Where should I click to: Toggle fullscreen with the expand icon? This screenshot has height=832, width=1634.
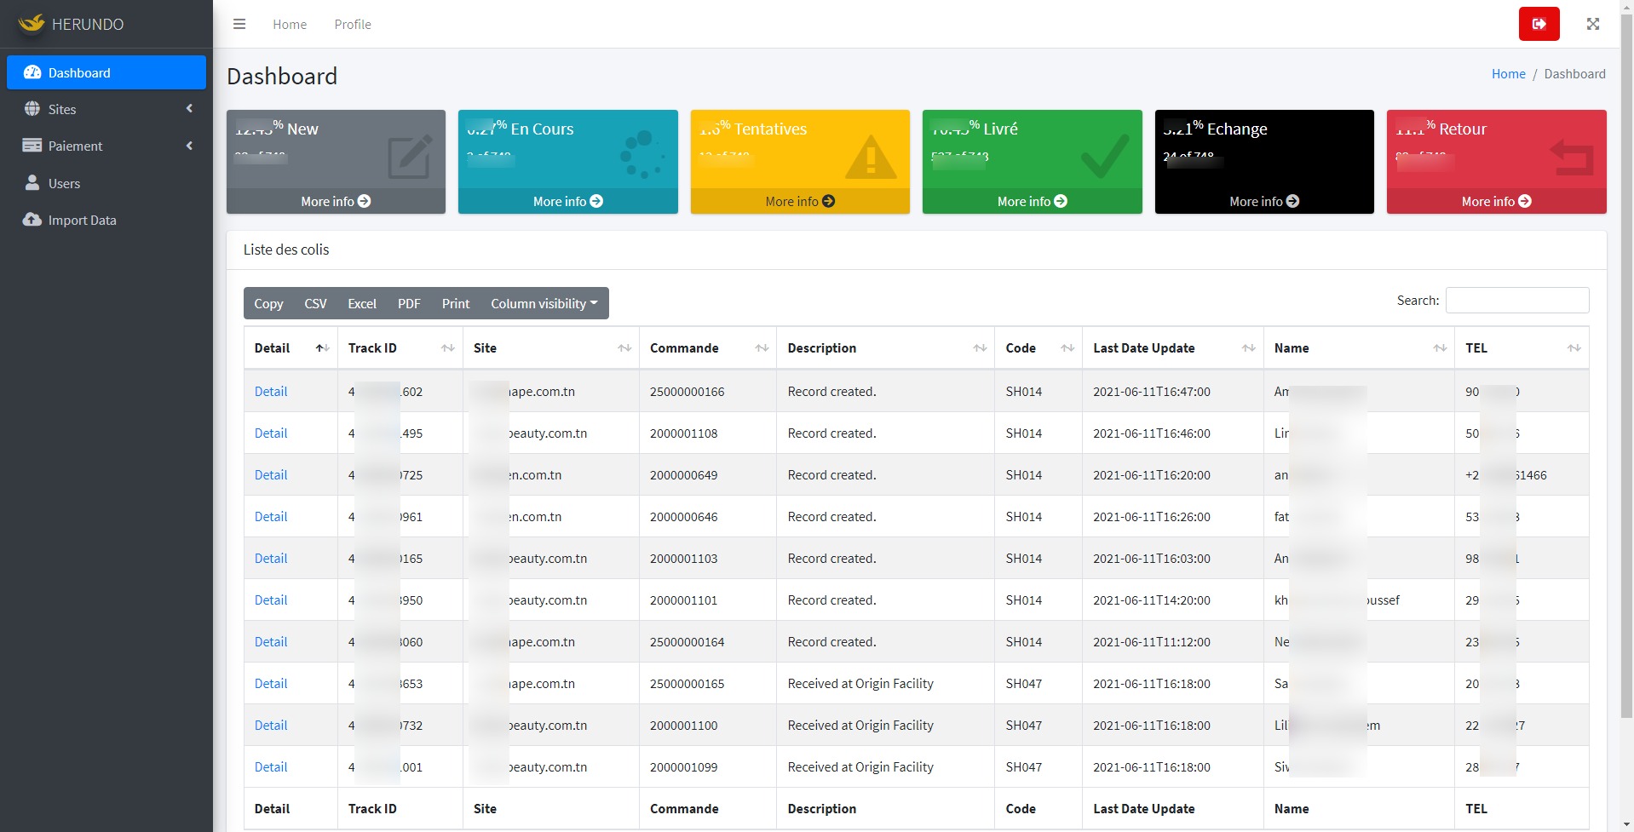point(1592,24)
